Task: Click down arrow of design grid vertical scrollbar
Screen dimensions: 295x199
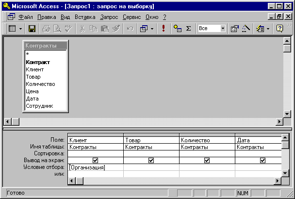Action: [x=285, y=173]
